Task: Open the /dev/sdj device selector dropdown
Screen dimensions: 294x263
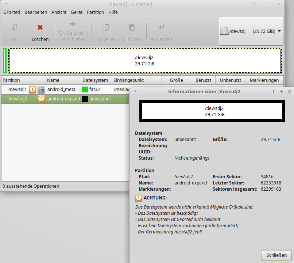Action: coord(251,31)
